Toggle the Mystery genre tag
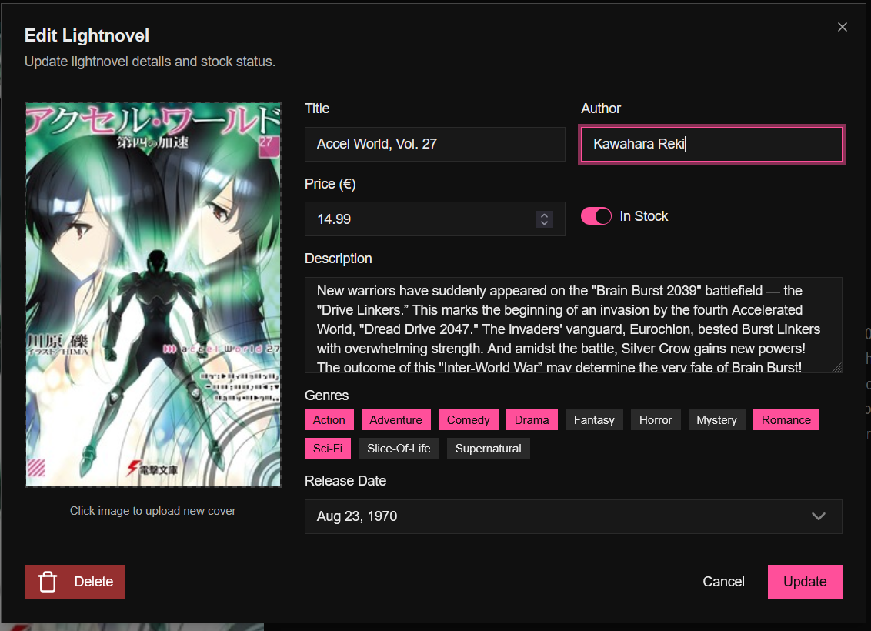 click(x=716, y=420)
